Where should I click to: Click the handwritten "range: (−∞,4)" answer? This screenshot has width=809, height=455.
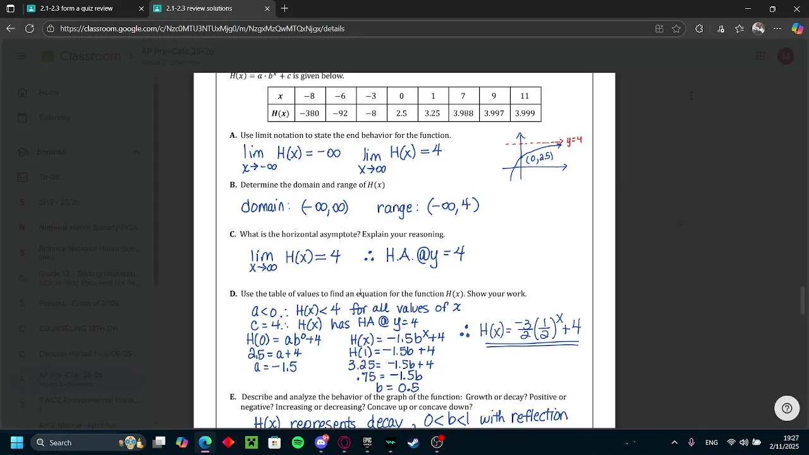428,207
